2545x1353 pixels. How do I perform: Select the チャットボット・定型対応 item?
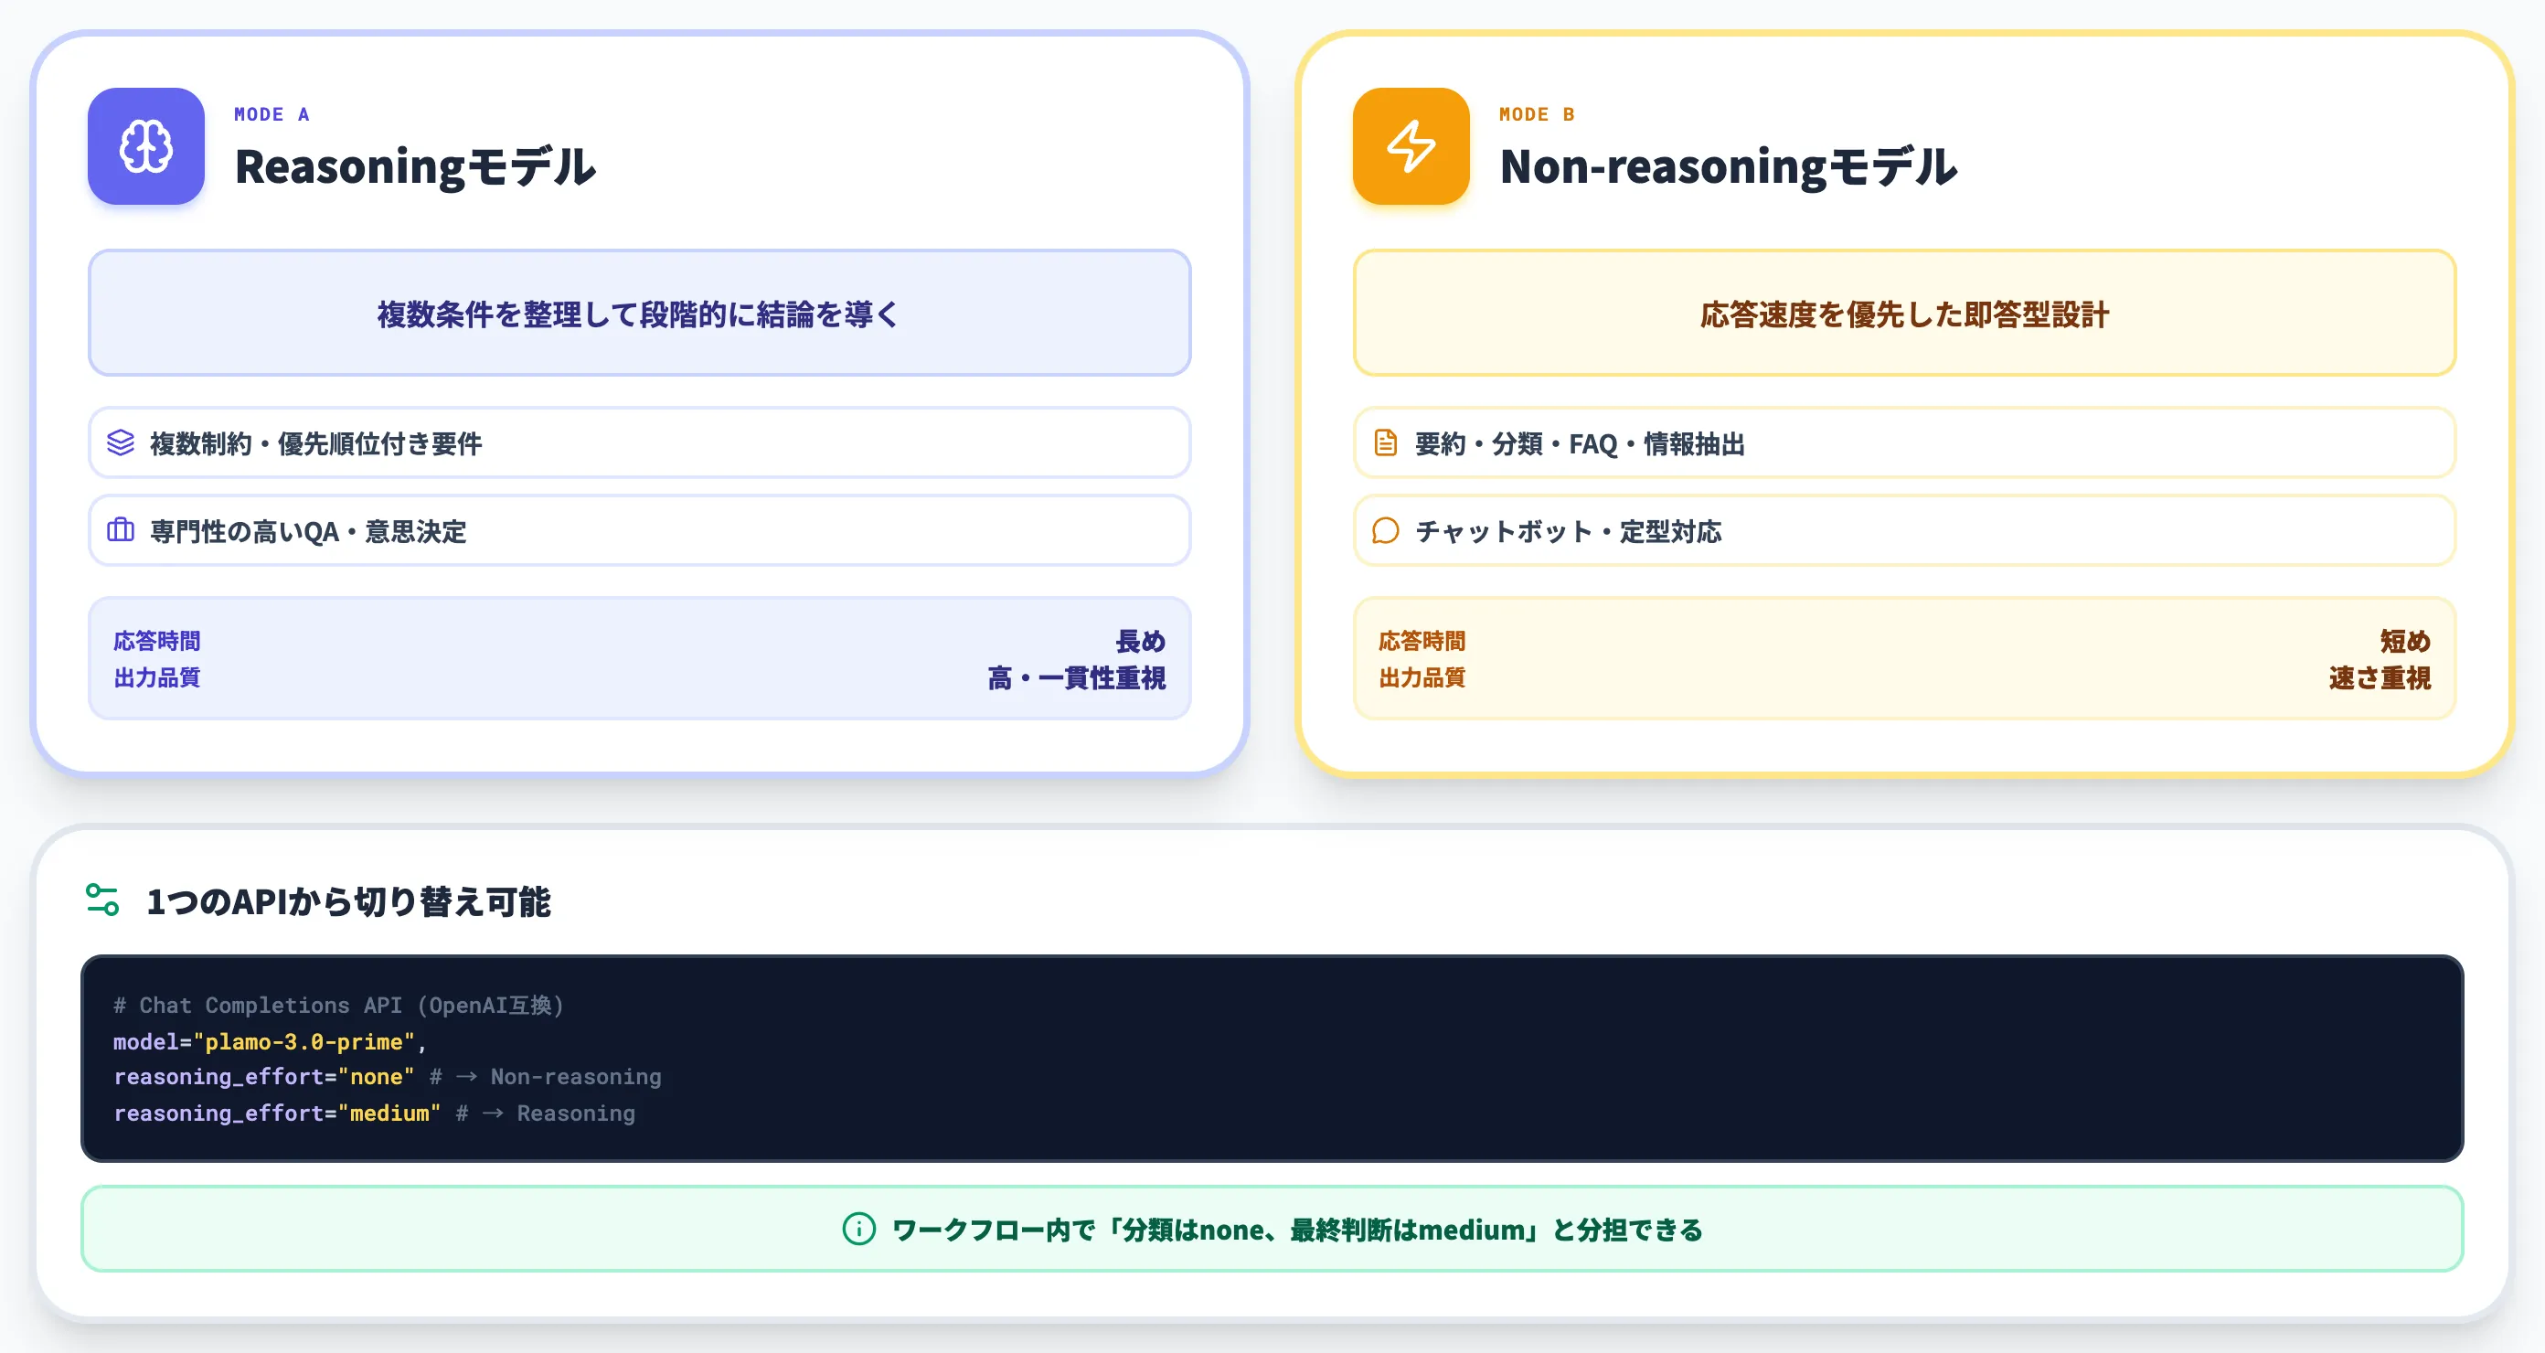tap(1904, 531)
